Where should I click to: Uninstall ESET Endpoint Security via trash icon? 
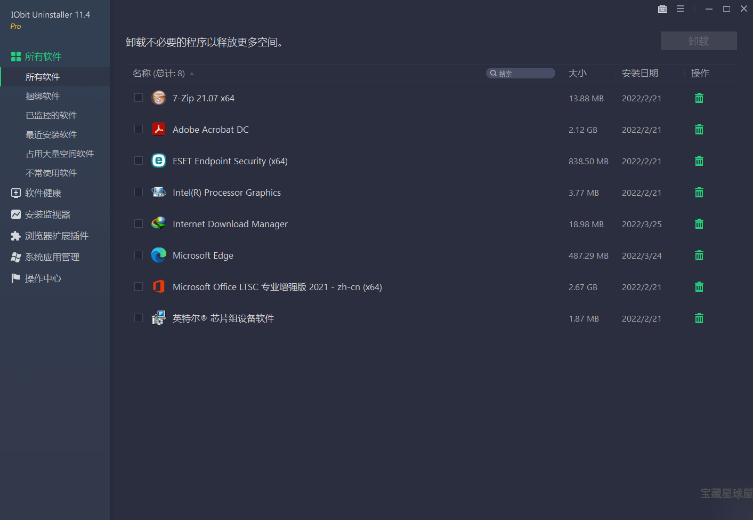[x=699, y=161]
